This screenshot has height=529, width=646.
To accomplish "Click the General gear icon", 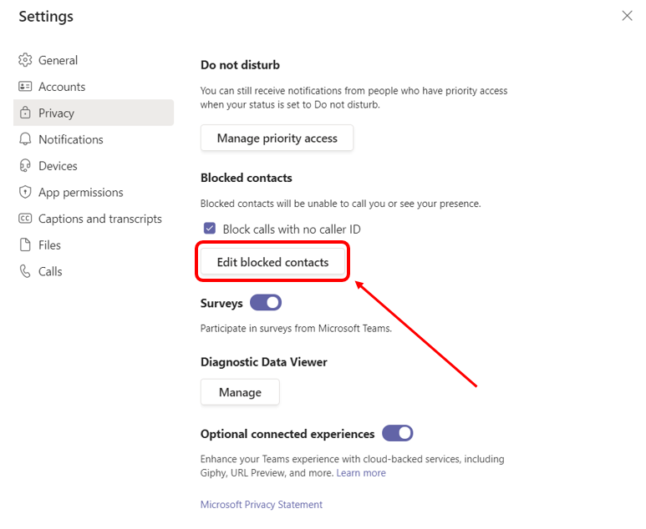I will [25, 60].
